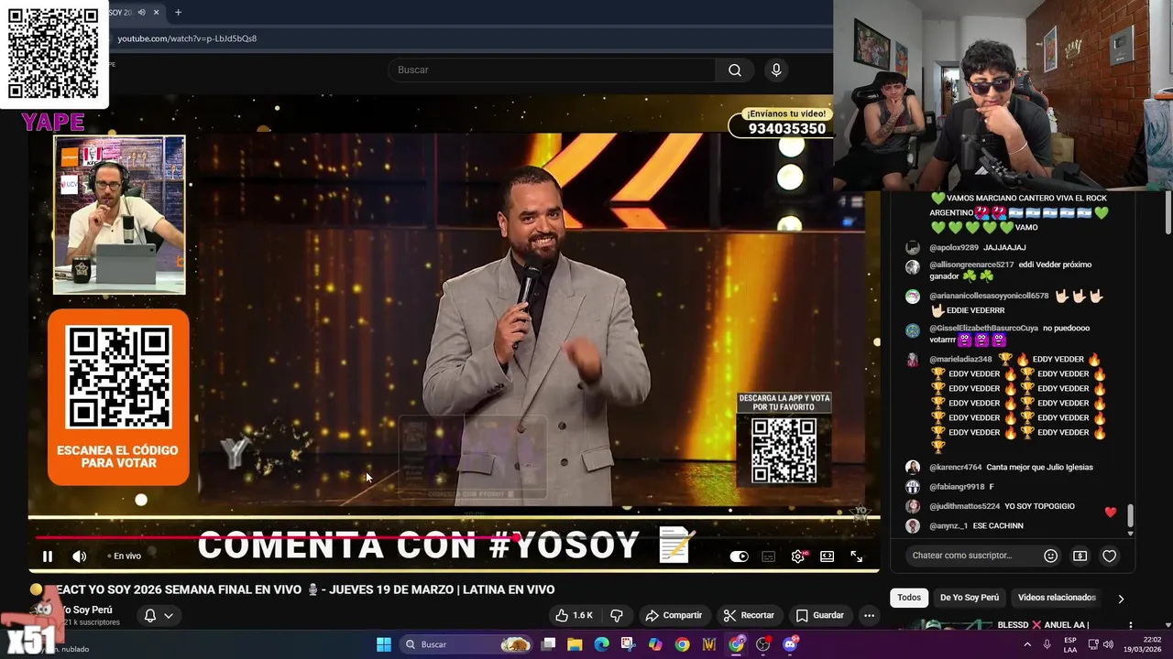The image size is (1173, 659).
Task: Launch Microsoft Edge from taskbar
Action: [x=601, y=644]
